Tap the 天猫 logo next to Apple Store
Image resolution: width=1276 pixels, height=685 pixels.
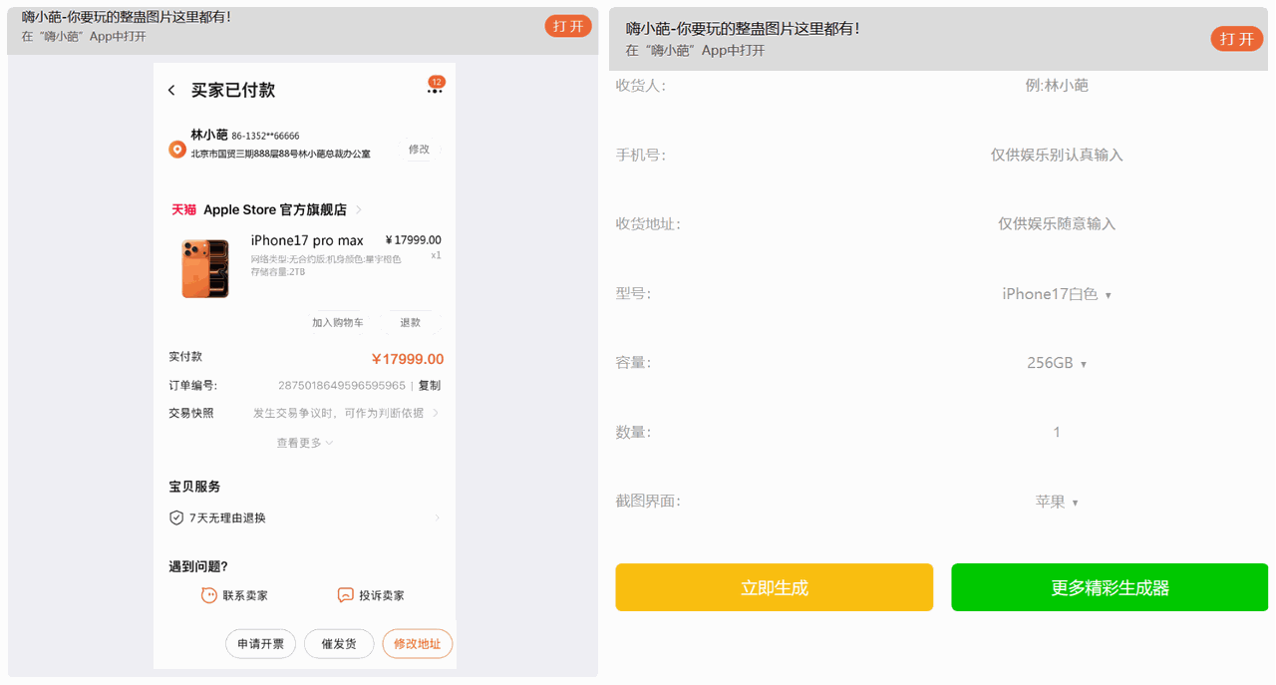pos(183,210)
